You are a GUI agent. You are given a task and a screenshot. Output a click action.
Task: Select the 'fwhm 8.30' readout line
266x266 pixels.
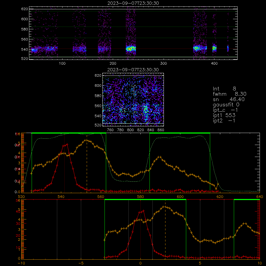[x=230, y=94]
